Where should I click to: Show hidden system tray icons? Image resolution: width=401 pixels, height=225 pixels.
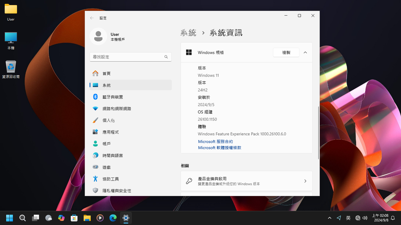point(330,218)
